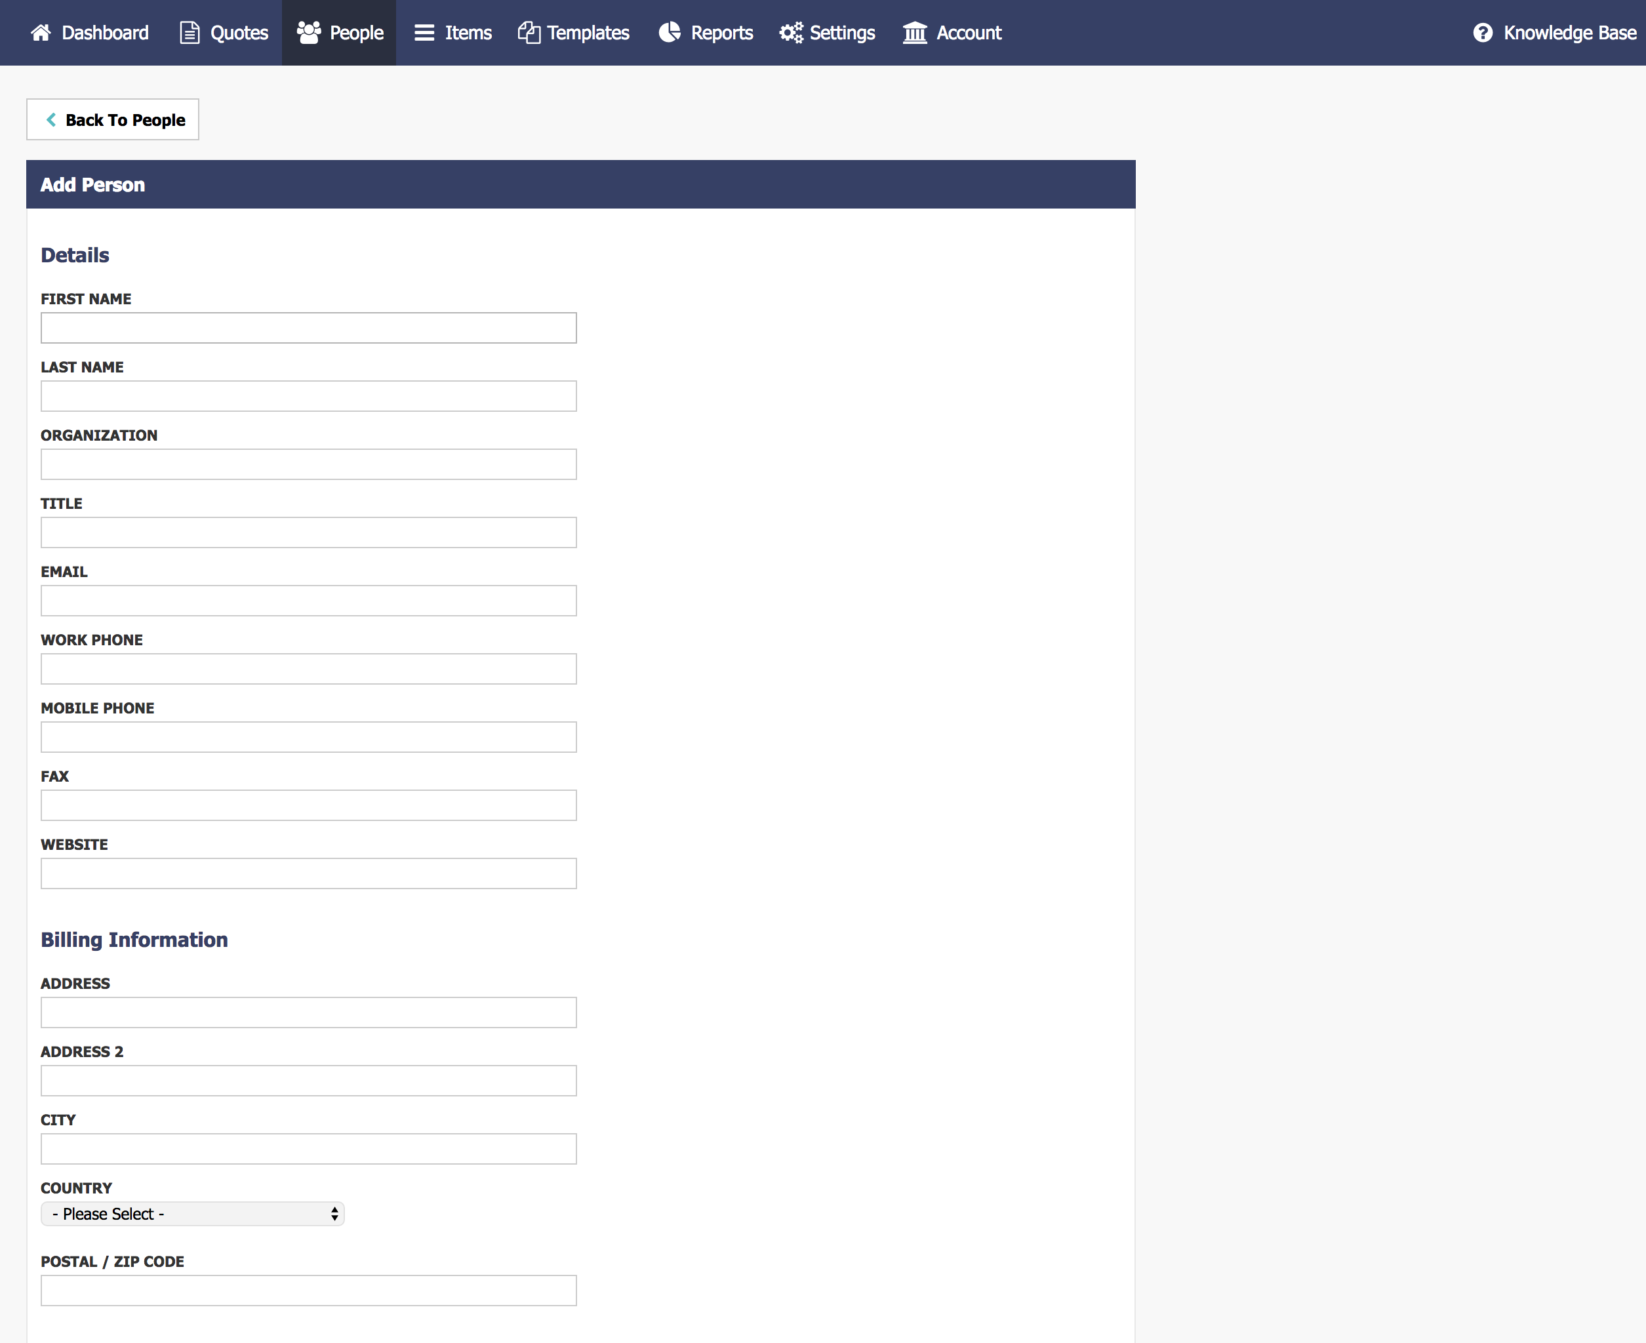Click the ADDRESS 2 label
The width and height of the screenshot is (1646, 1343).
tap(82, 1051)
